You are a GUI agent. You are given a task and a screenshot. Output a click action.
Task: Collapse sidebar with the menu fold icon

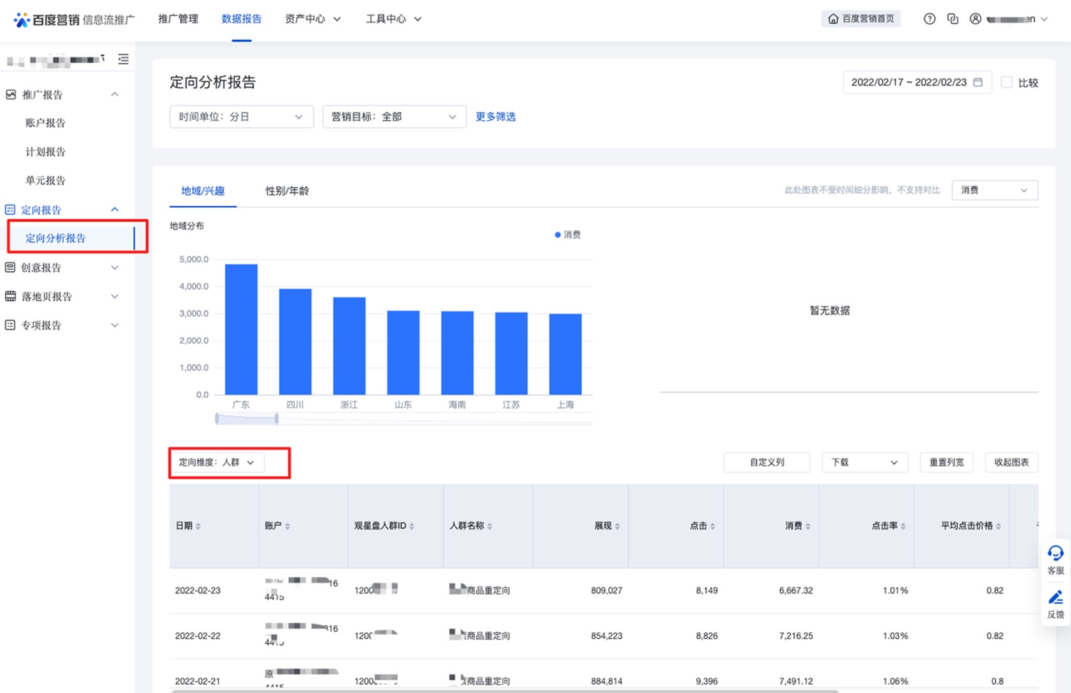(123, 59)
